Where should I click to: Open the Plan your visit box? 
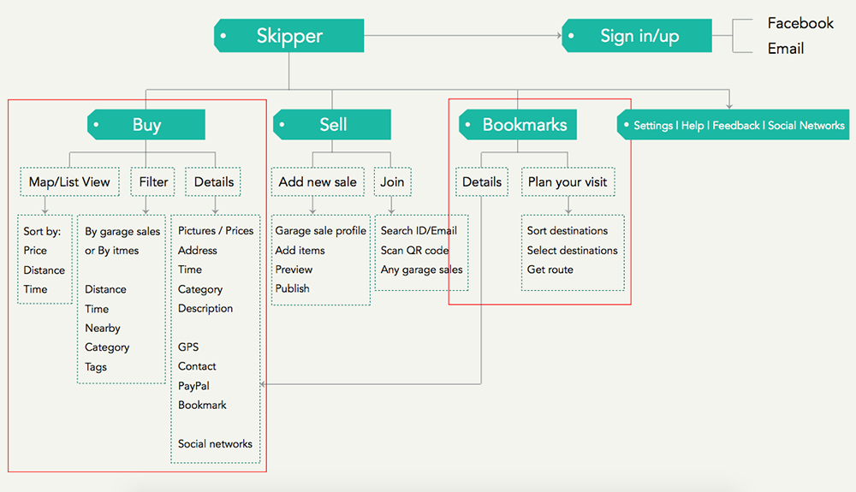pyautogui.click(x=568, y=181)
